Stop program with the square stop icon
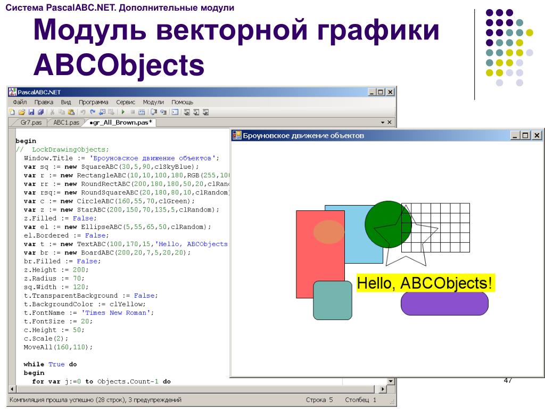 coord(133,112)
